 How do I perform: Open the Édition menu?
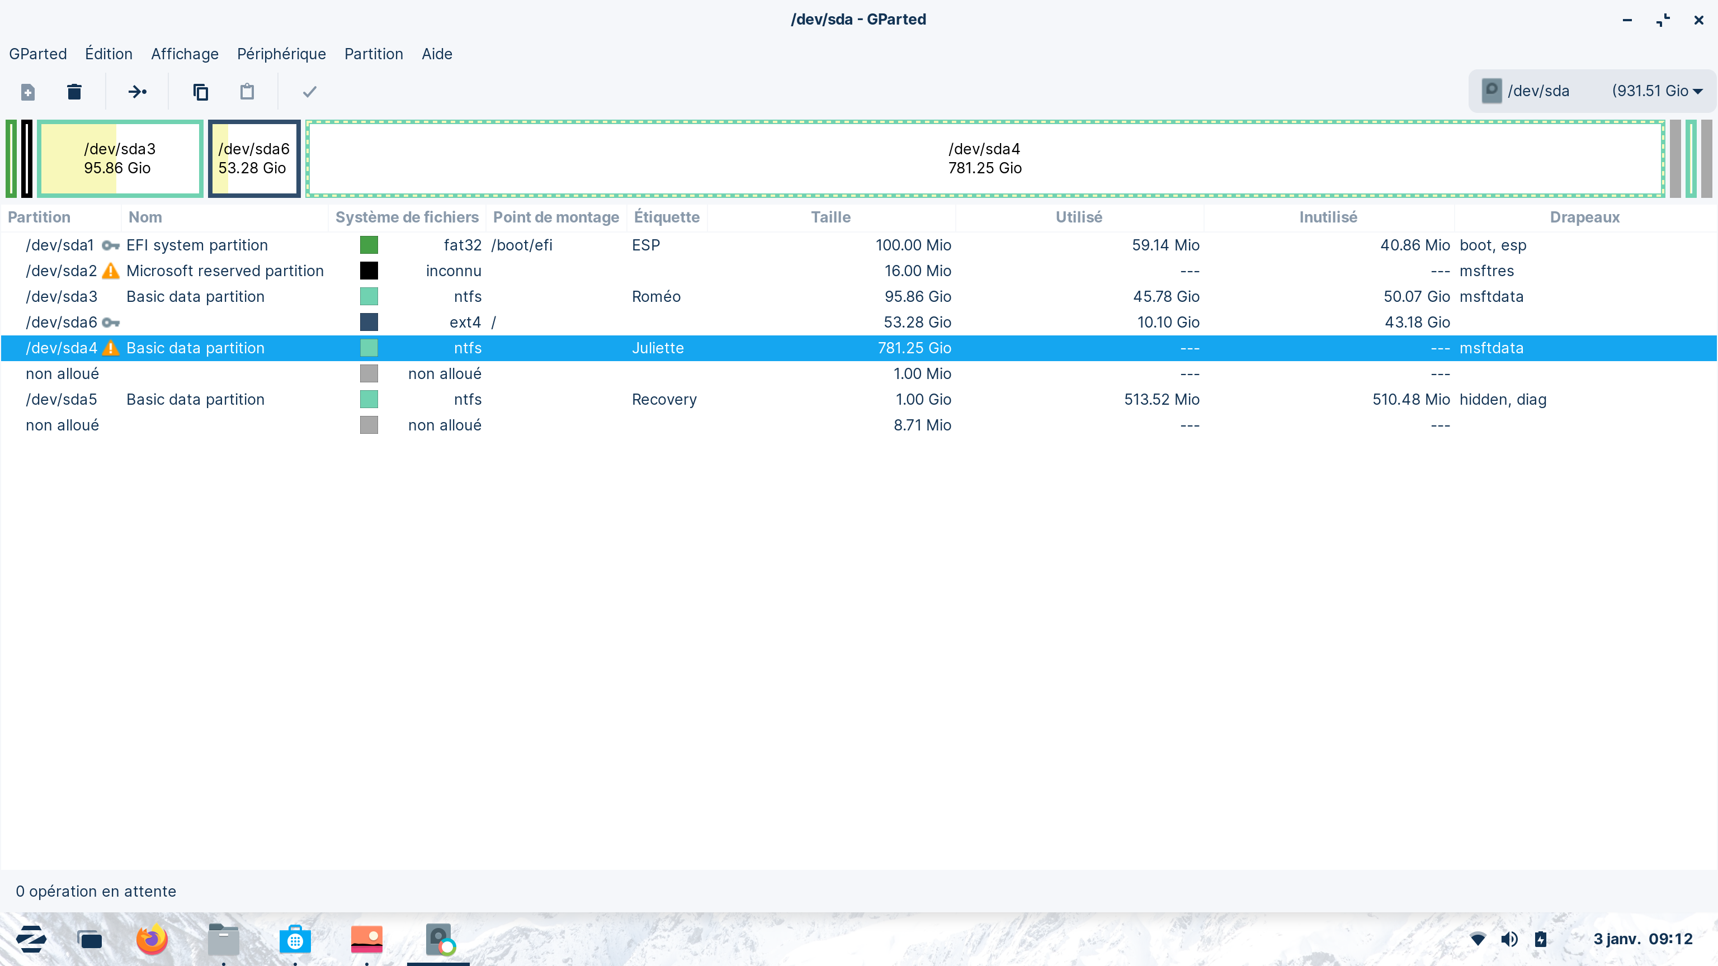click(x=108, y=54)
